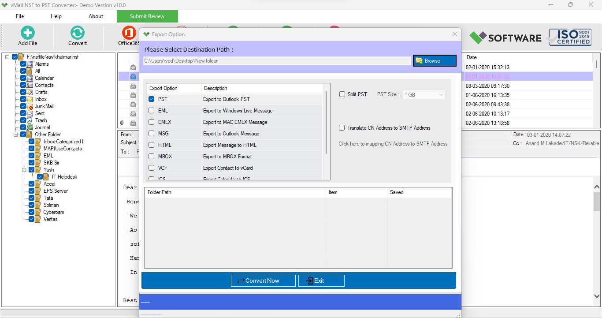Click the export options list scrollbar
Viewport: 602px width, 318px height.
point(326,123)
